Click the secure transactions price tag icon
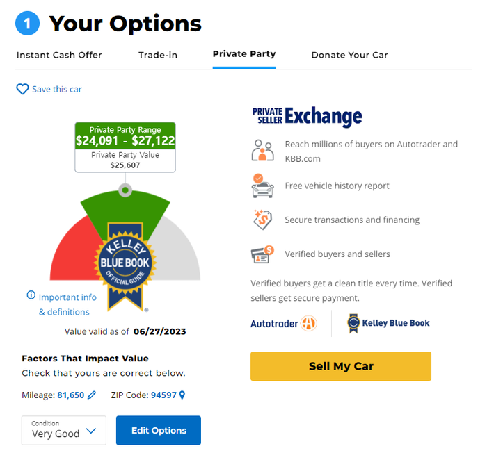Image resolution: width=487 pixels, height=453 pixels. click(262, 220)
